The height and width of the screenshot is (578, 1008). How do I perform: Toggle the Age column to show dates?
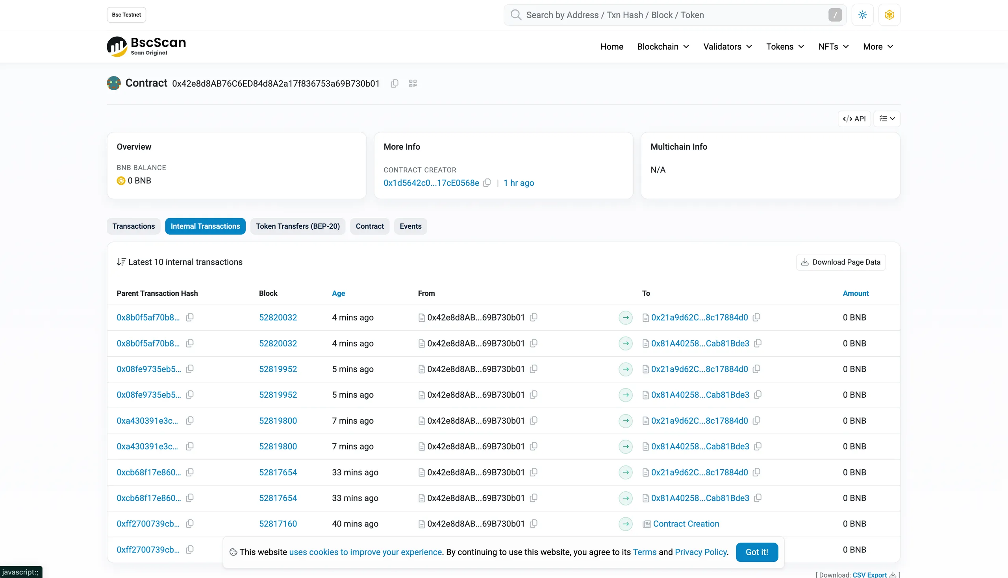pos(338,293)
